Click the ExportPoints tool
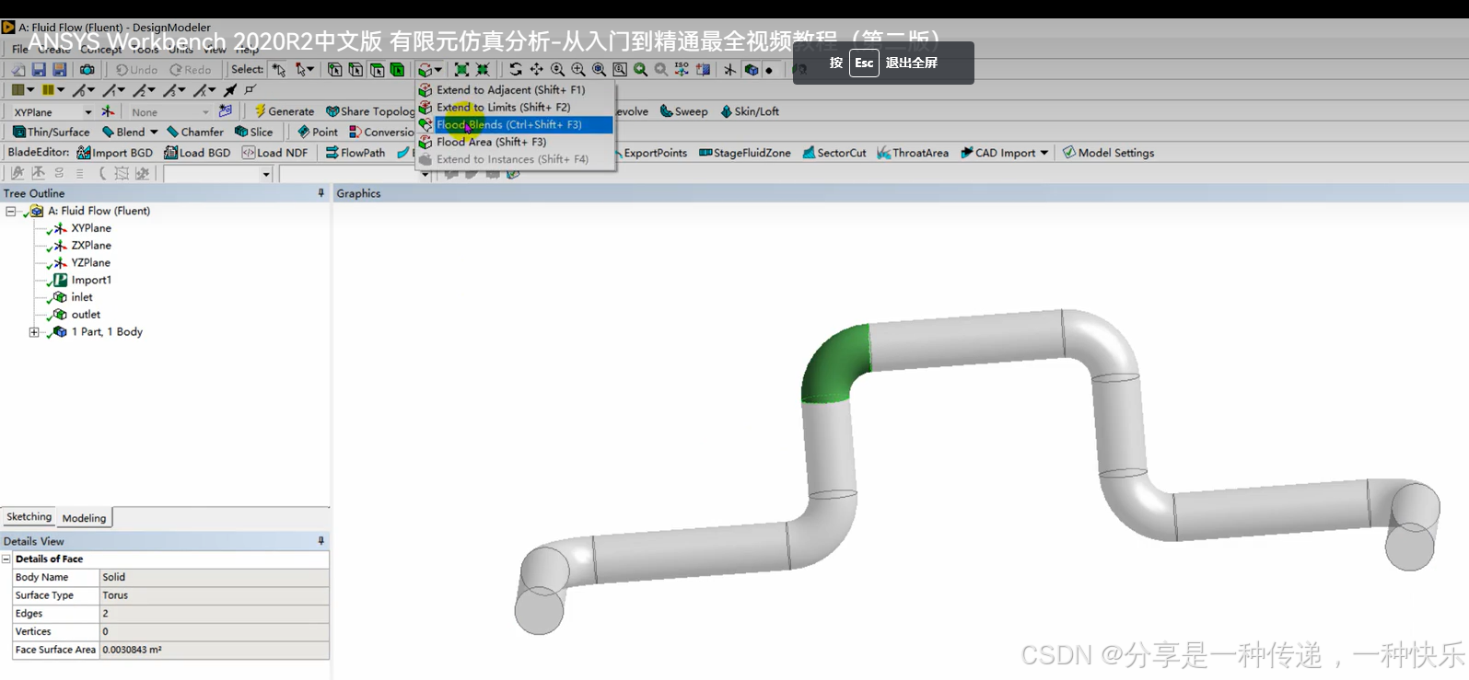 (651, 153)
